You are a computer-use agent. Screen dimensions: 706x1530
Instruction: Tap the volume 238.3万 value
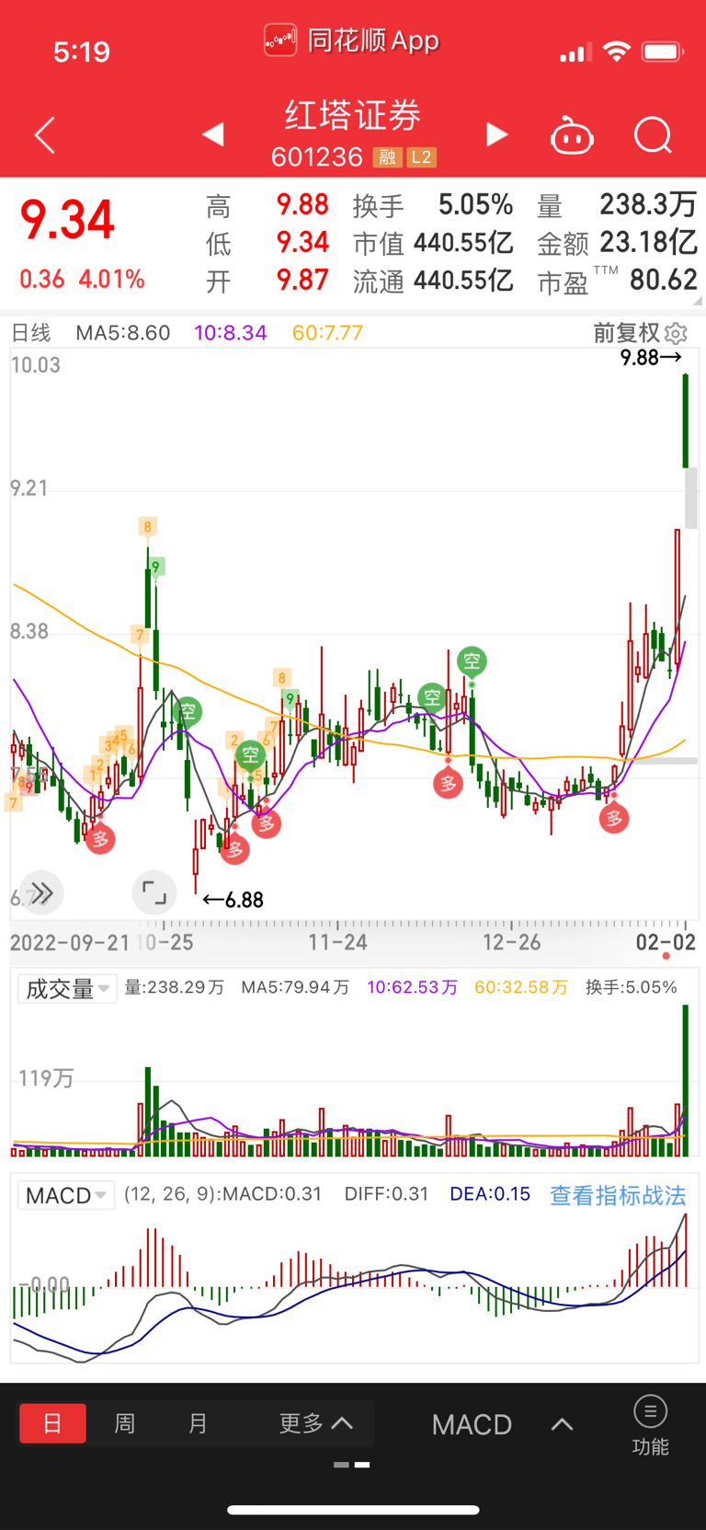[x=648, y=204]
